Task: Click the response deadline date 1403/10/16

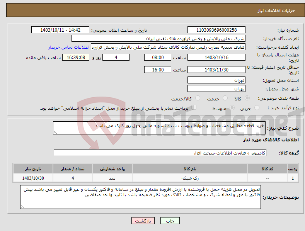Action: (216, 57)
